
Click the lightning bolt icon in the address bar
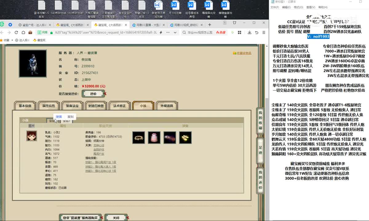point(161,33)
